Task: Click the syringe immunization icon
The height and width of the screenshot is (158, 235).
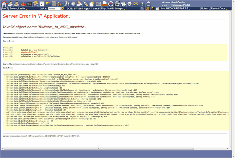Action: (x=85, y=3)
